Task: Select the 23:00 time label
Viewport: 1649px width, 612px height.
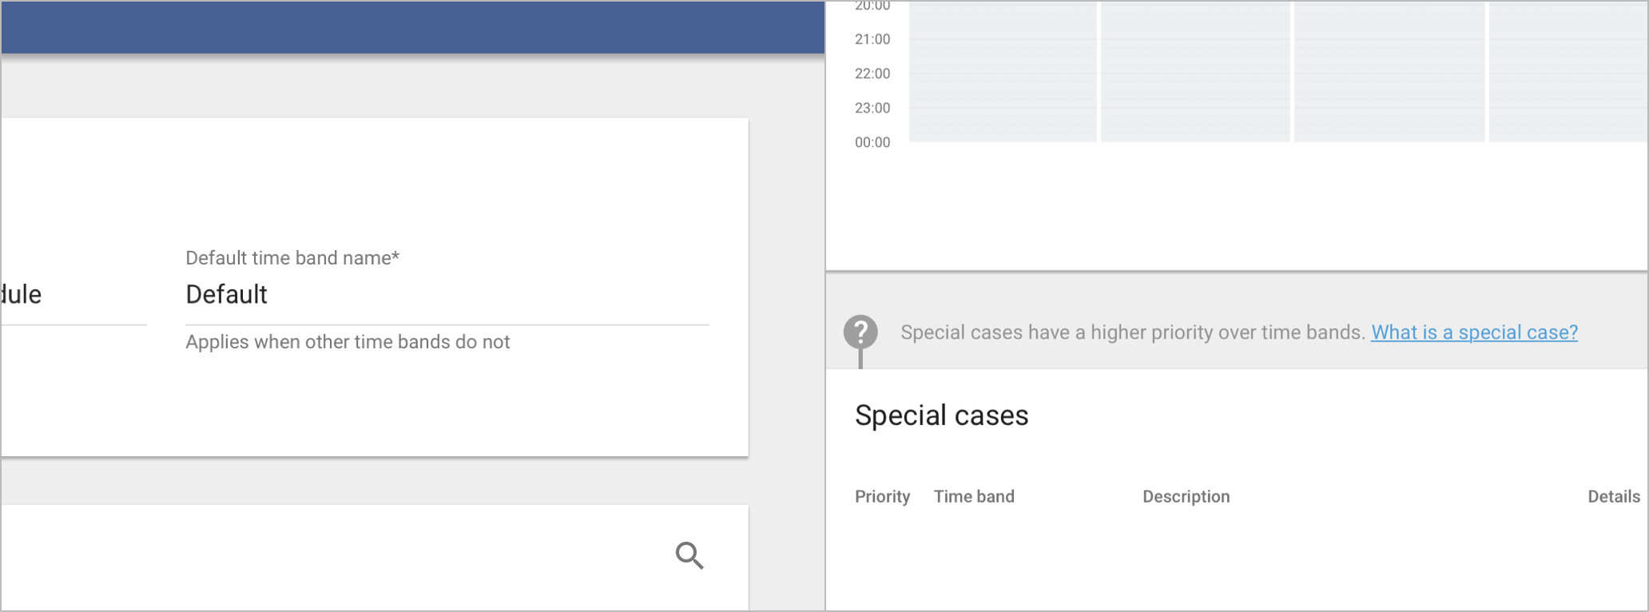Action: pyautogui.click(x=872, y=108)
